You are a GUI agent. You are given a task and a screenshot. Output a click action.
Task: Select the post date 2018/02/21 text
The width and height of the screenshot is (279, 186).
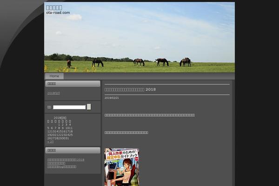[112, 98]
